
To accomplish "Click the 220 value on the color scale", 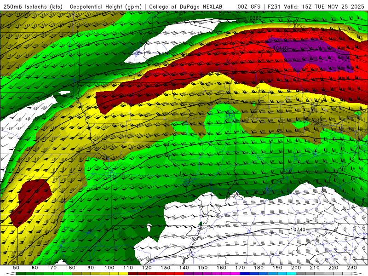I will [333, 268].
